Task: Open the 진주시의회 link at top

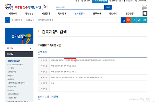Action: (x=86, y=1)
